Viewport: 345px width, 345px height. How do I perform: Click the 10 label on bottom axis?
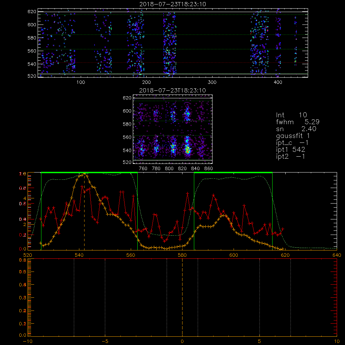(337, 341)
